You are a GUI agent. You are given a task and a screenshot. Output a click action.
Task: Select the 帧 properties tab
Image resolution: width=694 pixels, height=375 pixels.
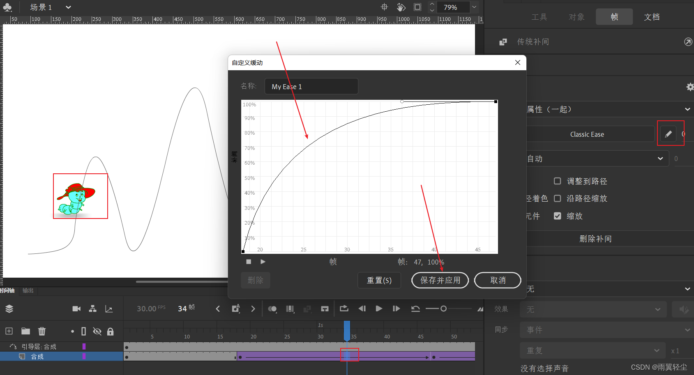point(614,17)
